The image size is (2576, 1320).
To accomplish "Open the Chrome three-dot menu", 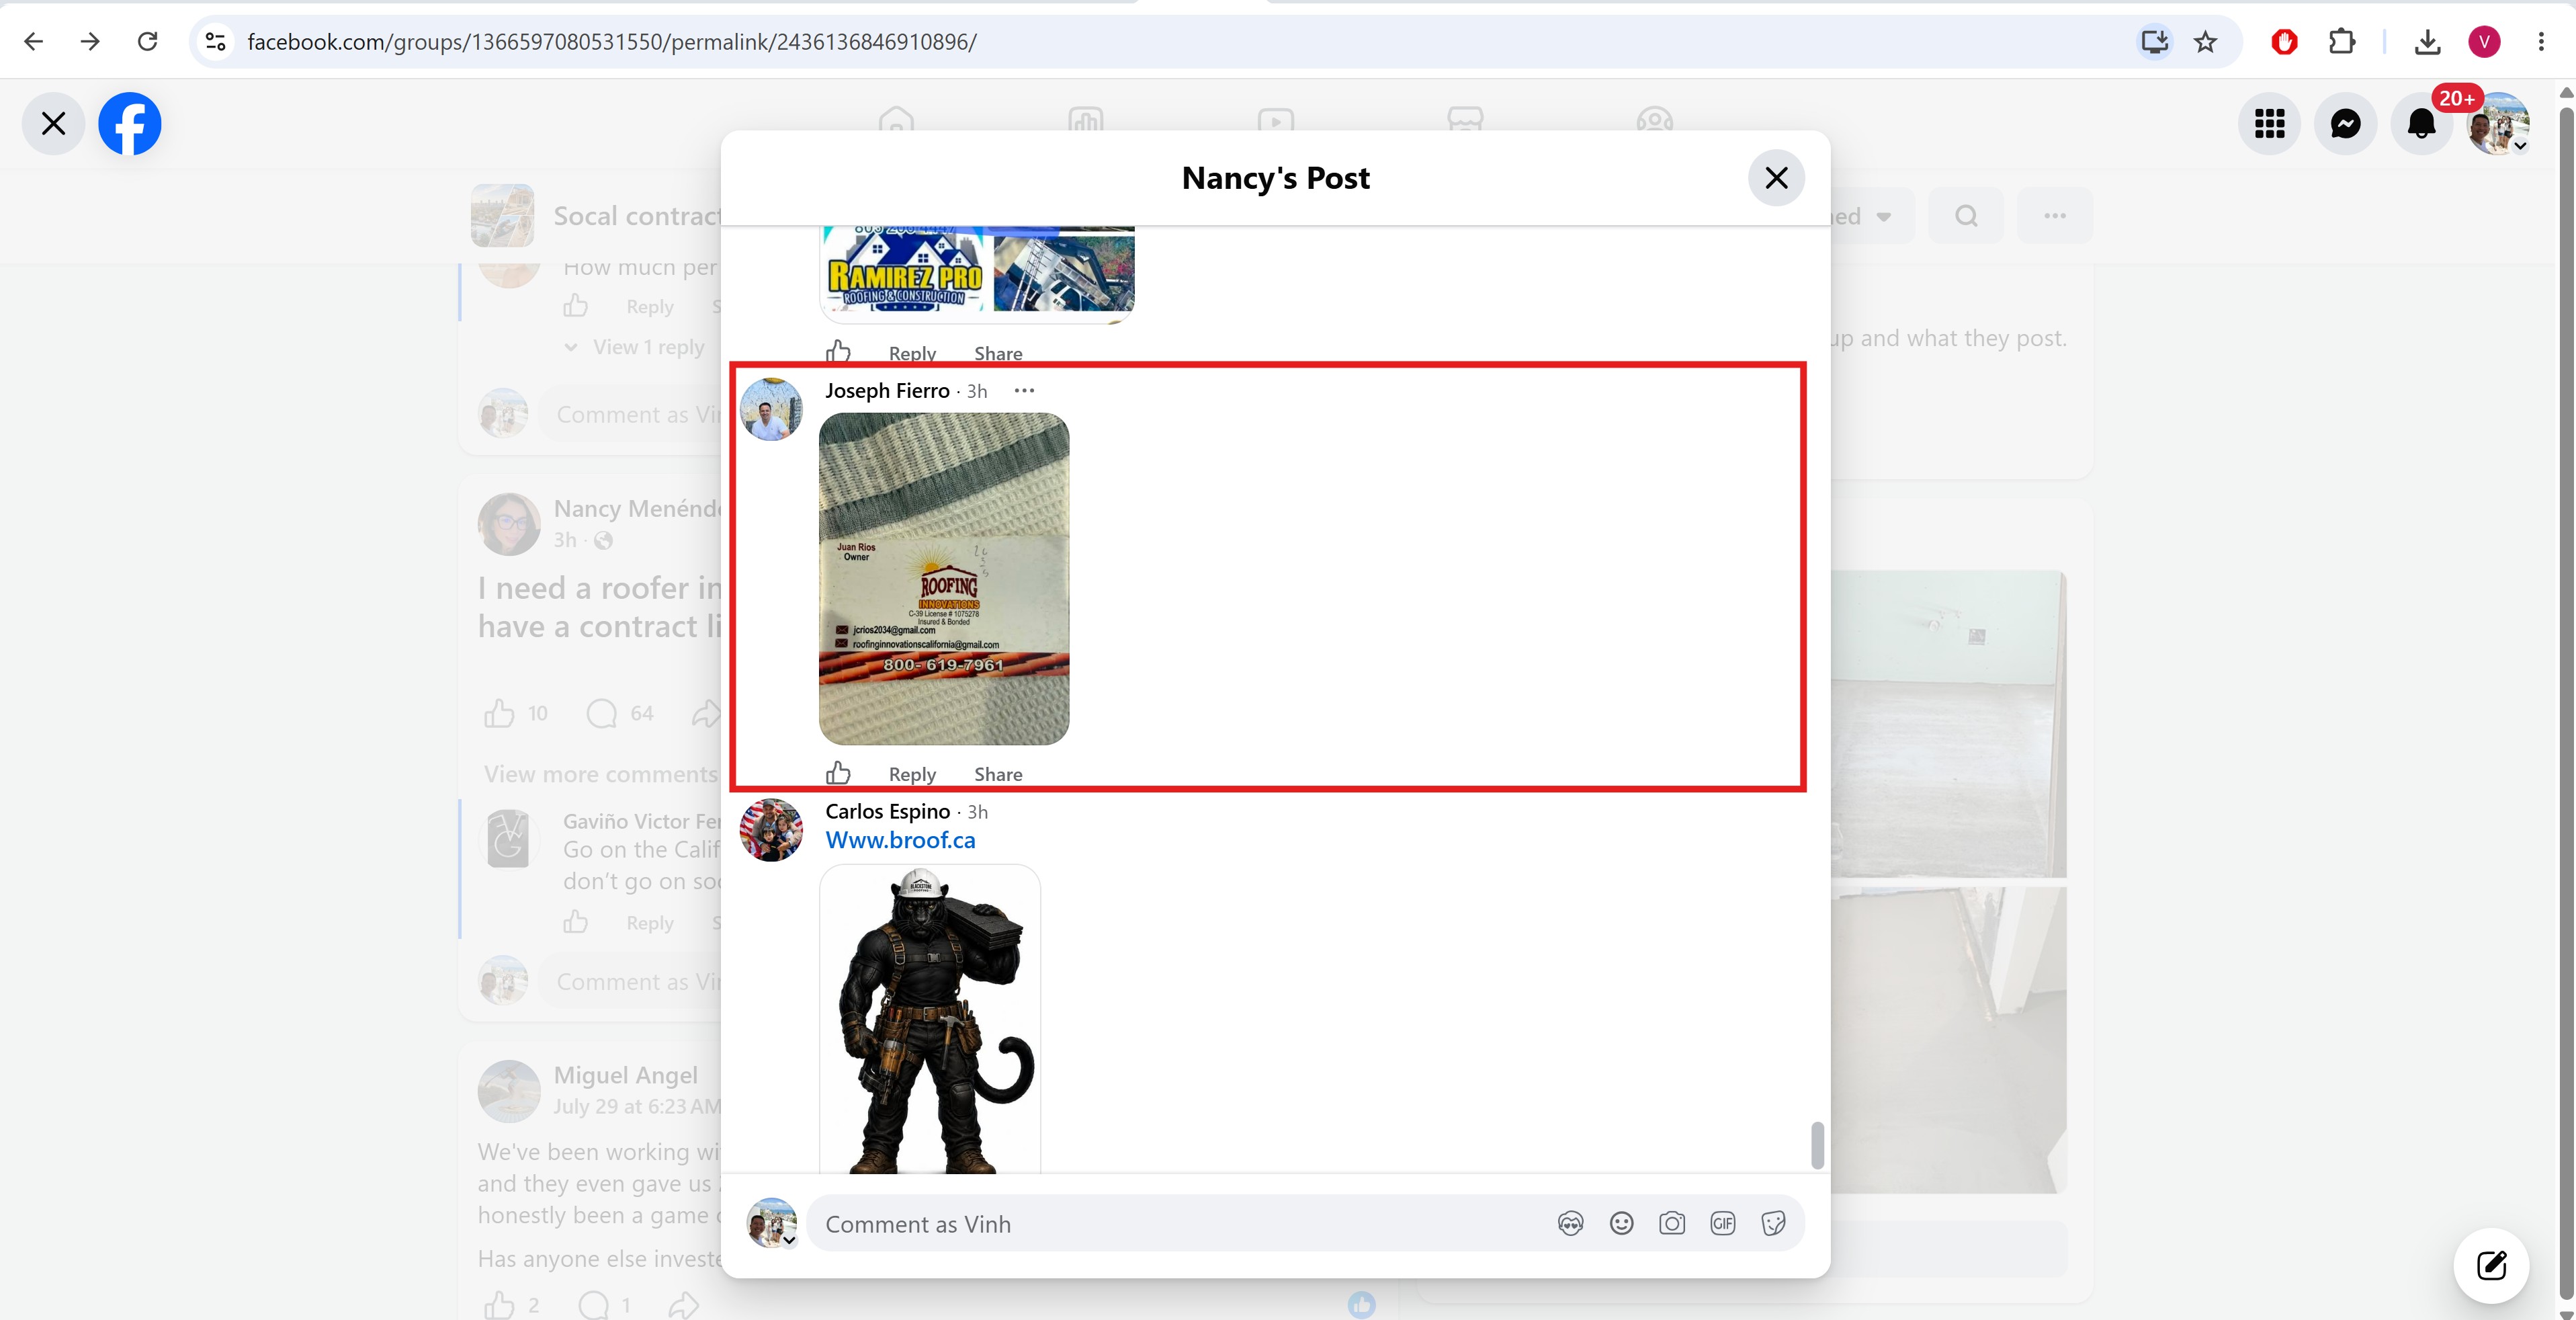I will [x=2541, y=42].
